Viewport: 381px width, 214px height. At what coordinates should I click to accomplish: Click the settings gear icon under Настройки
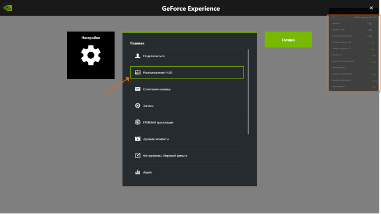click(91, 55)
